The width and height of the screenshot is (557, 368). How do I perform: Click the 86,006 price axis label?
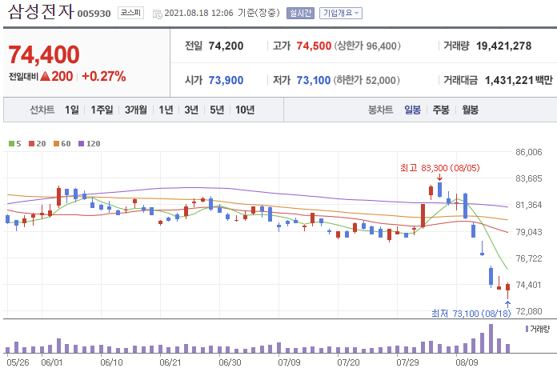[528, 152]
